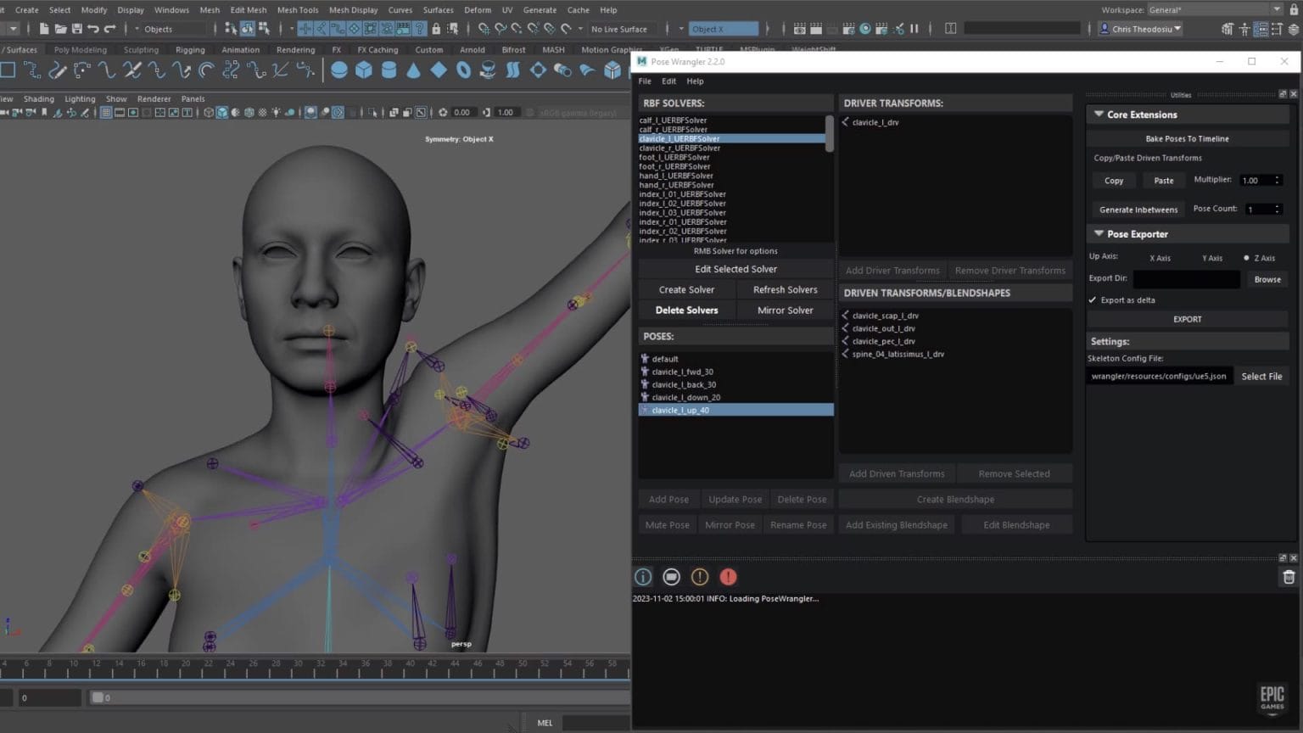
Task: Switch to the Rigging shelf tab
Action: 190,49
